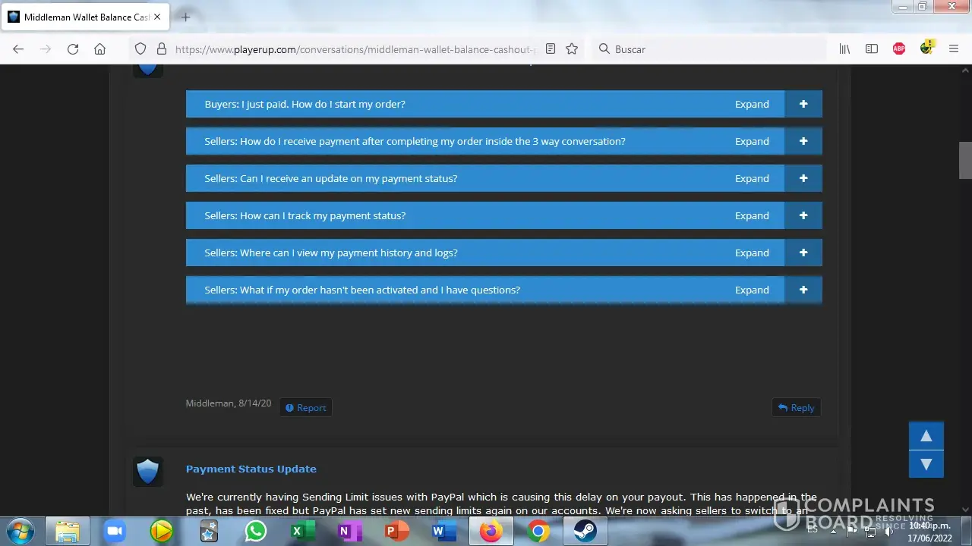Show the Firefox library icon
The width and height of the screenshot is (972, 546).
(x=844, y=49)
